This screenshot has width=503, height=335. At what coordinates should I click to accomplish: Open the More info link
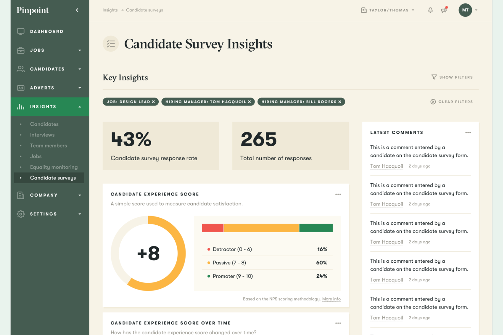(x=331, y=299)
